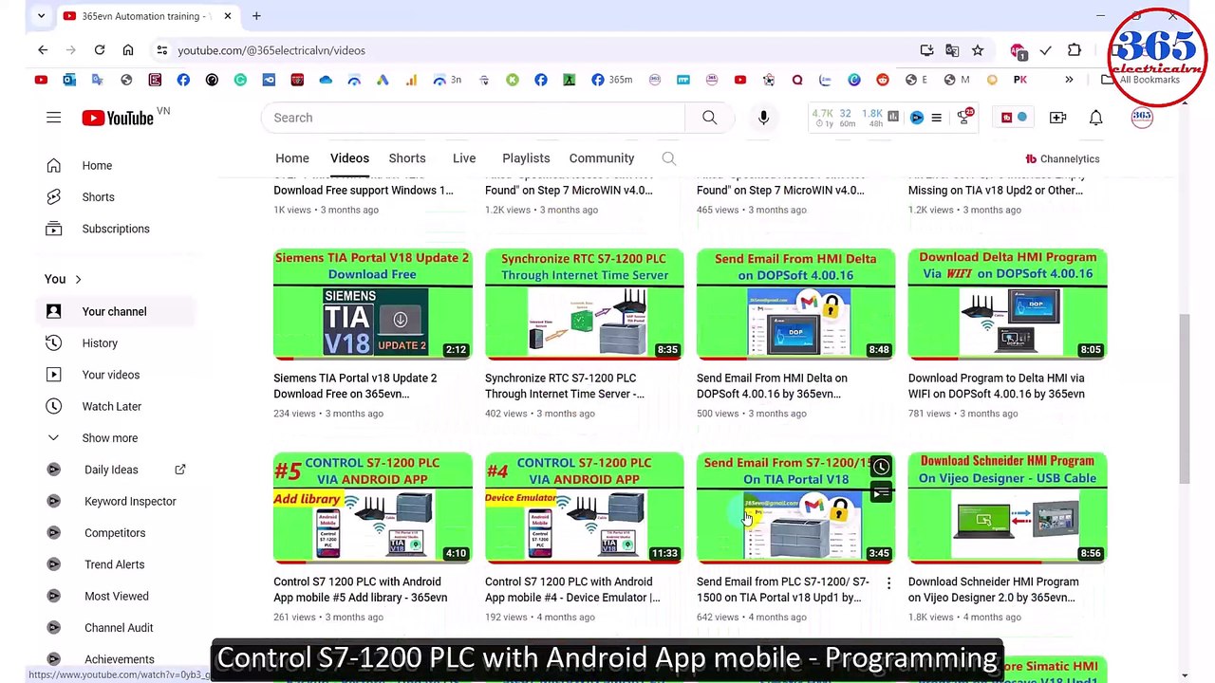Screen dimensions: 1215x683
Task: Close the 365evn Automation training tab
Action: pyautogui.click(x=228, y=16)
